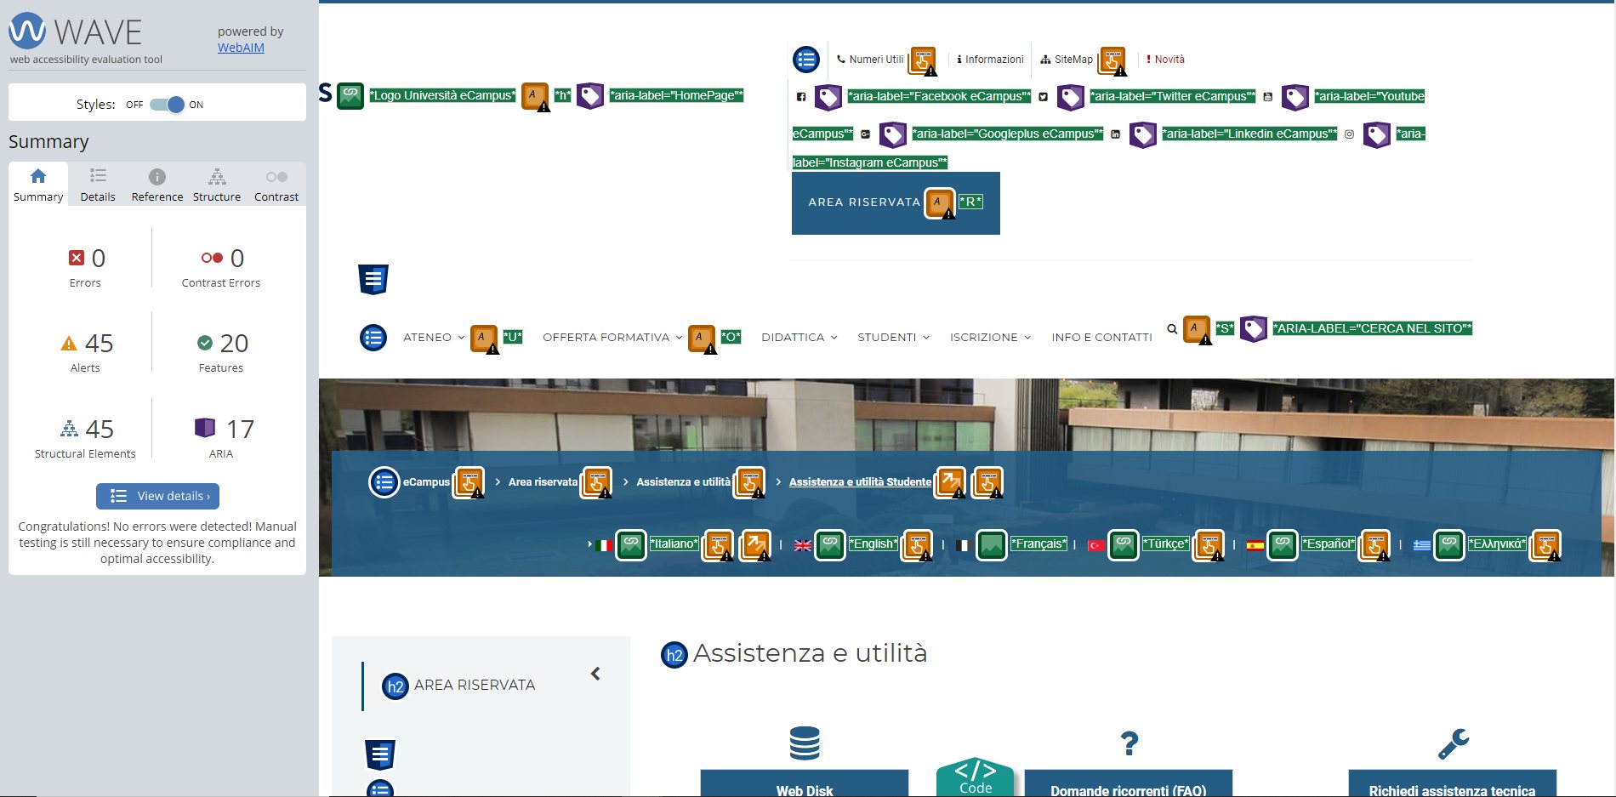Image resolution: width=1616 pixels, height=797 pixels.
Task: Click the linked image icon beside university logo
Action: pyautogui.click(x=350, y=95)
